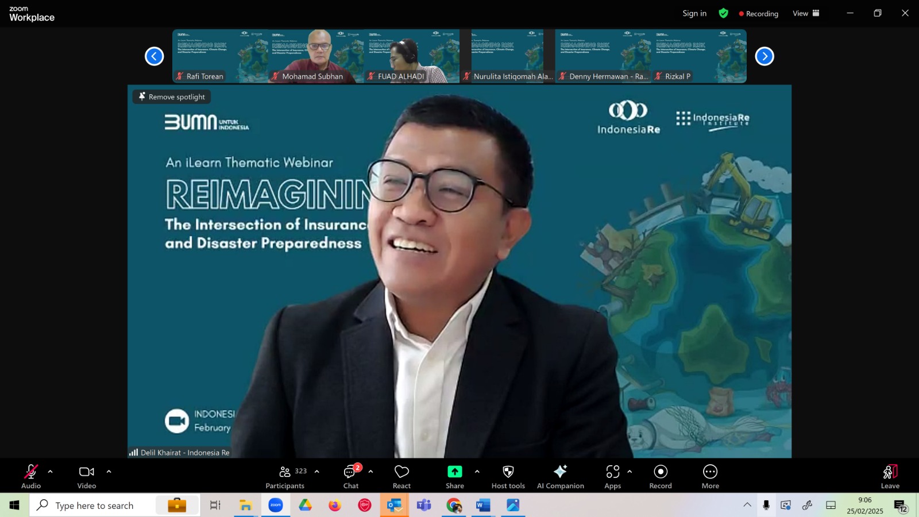Open Outlook from taskbar
919x517 pixels.
(x=394, y=506)
